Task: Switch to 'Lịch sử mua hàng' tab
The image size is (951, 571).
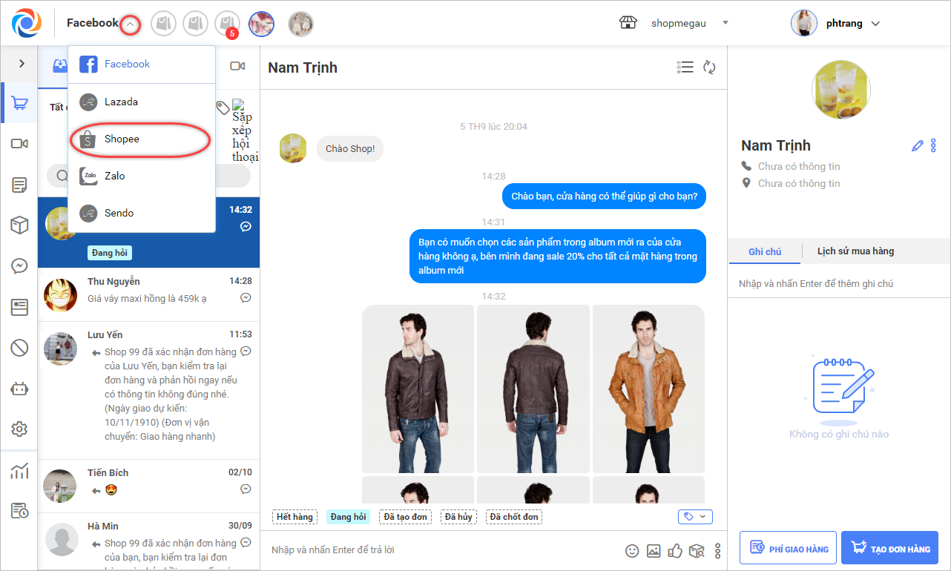Action: (x=855, y=251)
